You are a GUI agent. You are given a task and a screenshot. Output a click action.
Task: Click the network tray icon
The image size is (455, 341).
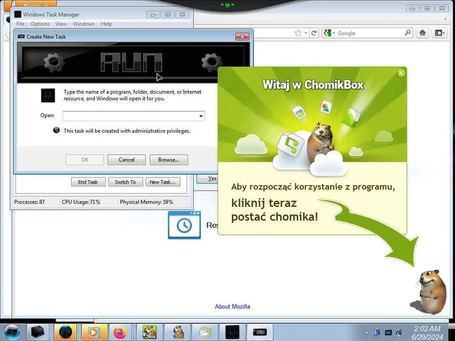[388, 333]
